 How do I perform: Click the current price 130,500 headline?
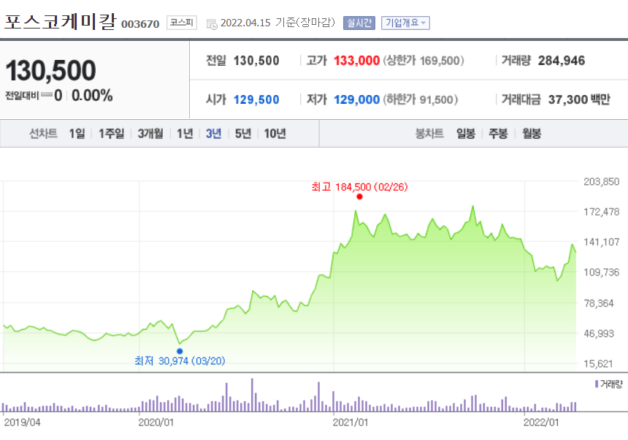click(50, 70)
